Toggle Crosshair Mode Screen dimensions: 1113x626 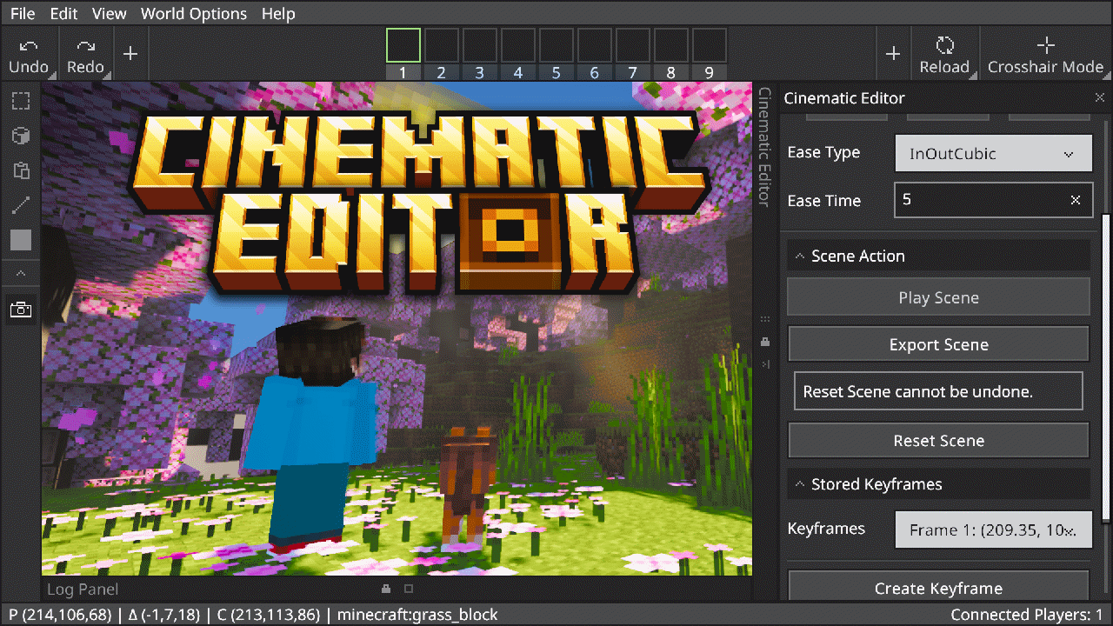tap(1045, 46)
